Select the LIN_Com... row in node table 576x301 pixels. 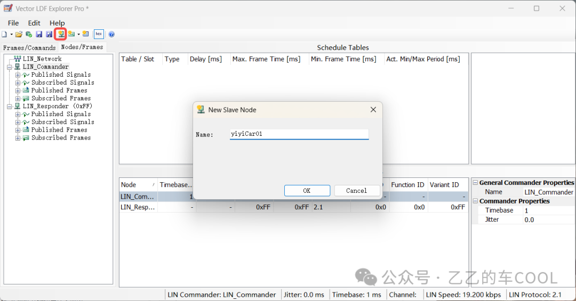[x=294, y=197]
